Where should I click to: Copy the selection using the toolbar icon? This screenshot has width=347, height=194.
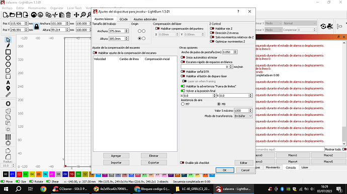(x=48, y=15)
